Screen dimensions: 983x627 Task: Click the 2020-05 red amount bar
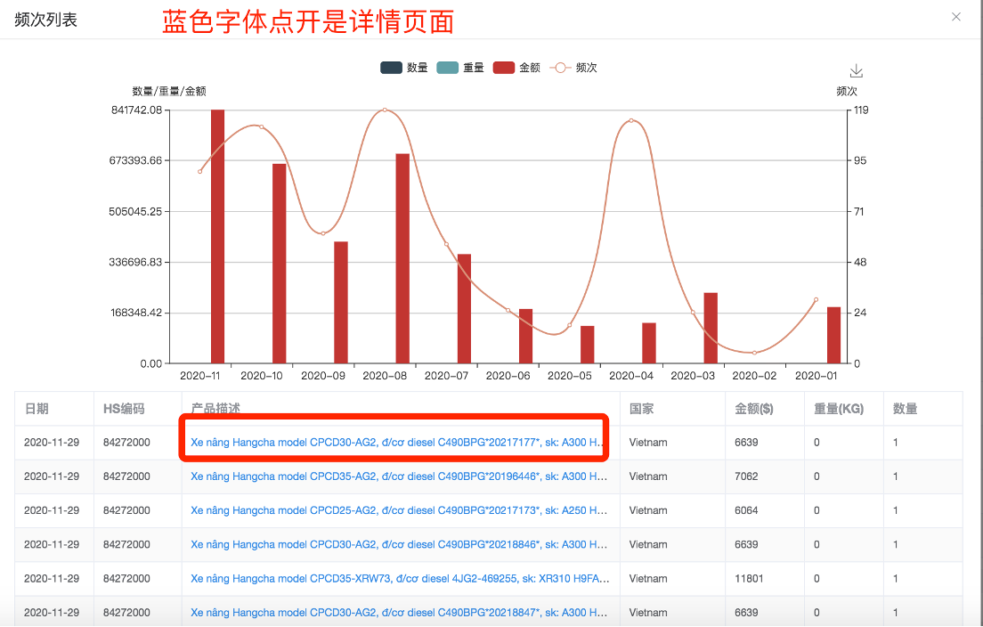coord(588,344)
